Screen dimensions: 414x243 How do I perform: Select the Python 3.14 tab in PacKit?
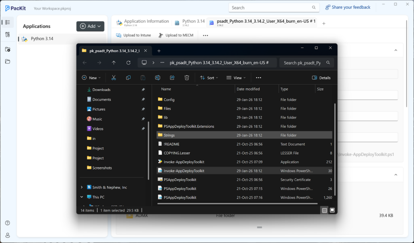point(190,21)
